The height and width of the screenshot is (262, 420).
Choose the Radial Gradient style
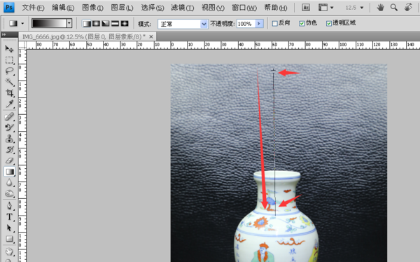96,24
